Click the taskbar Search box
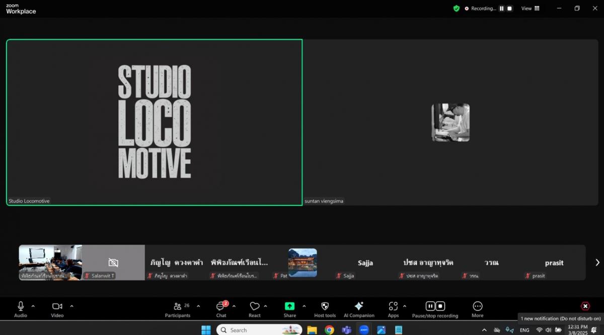 tap(259, 330)
